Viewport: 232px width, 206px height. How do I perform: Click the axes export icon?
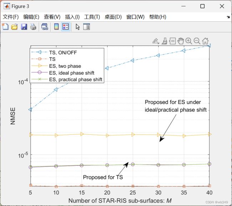(156, 41)
